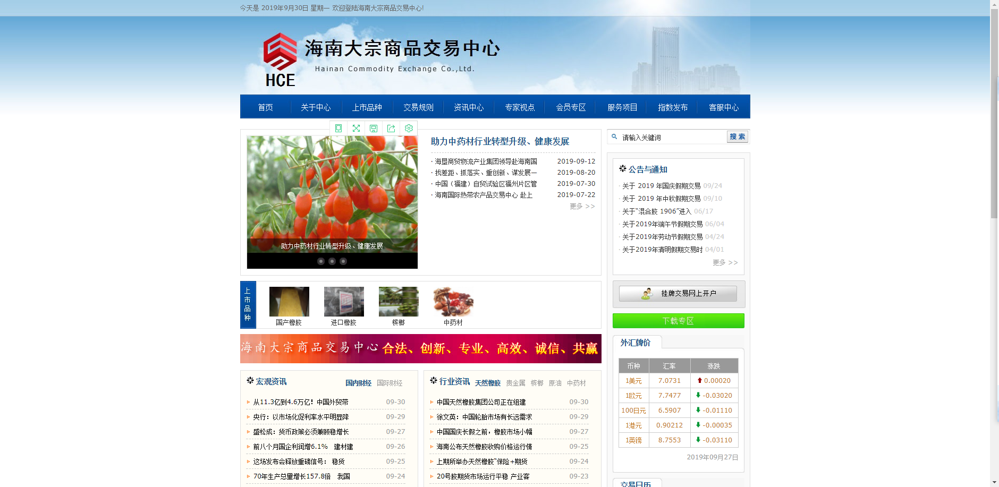Open the 上市品种 navigation item

pyautogui.click(x=367, y=107)
